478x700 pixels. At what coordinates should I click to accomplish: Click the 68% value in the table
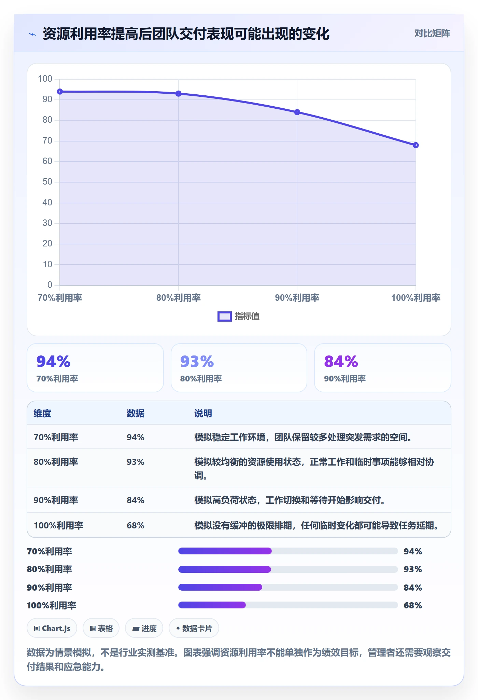click(136, 525)
